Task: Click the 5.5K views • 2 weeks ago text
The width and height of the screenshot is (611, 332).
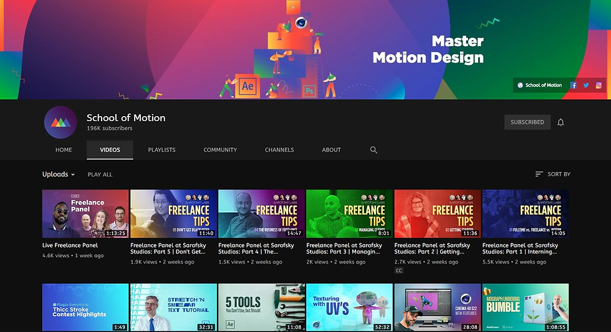Action: (x=514, y=261)
